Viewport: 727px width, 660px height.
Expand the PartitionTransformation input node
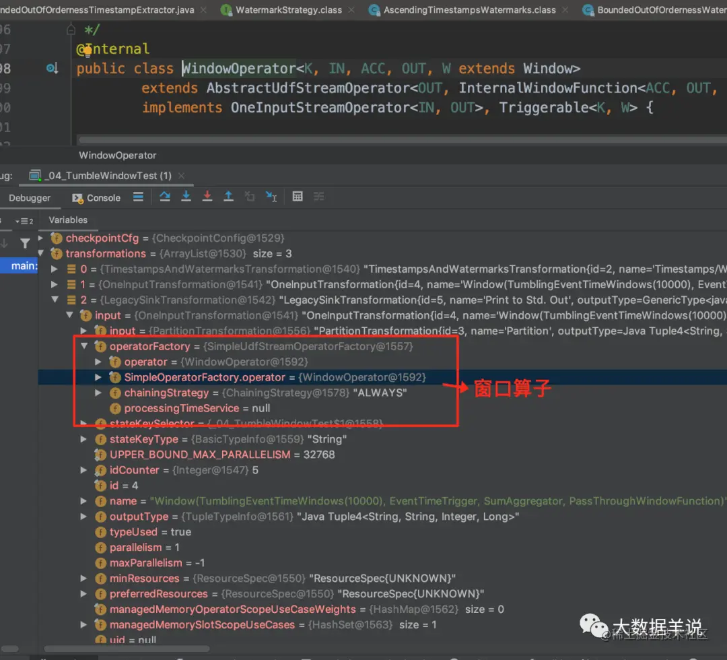(x=84, y=331)
